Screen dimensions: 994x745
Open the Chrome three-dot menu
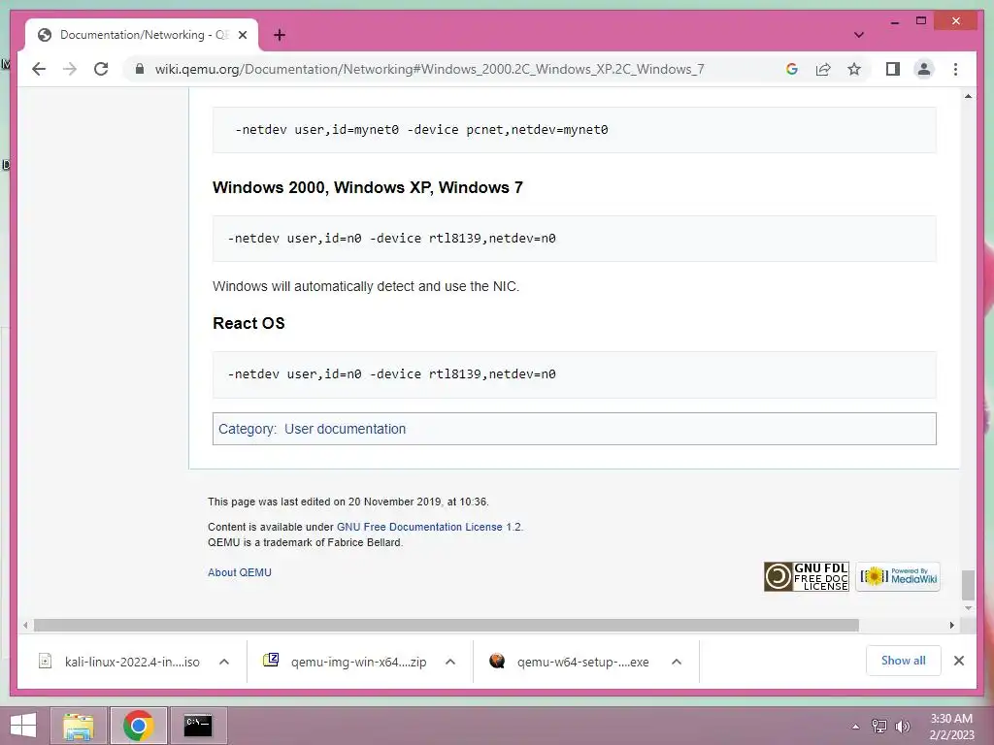pyautogui.click(x=955, y=69)
